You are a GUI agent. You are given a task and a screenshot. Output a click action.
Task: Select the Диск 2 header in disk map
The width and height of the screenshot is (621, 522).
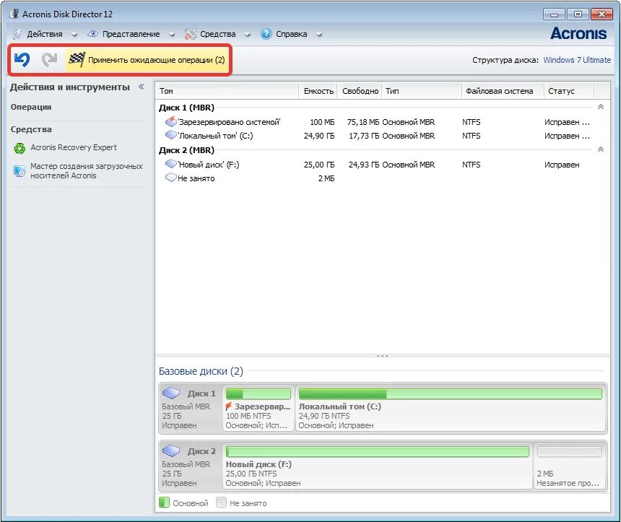point(191,466)
